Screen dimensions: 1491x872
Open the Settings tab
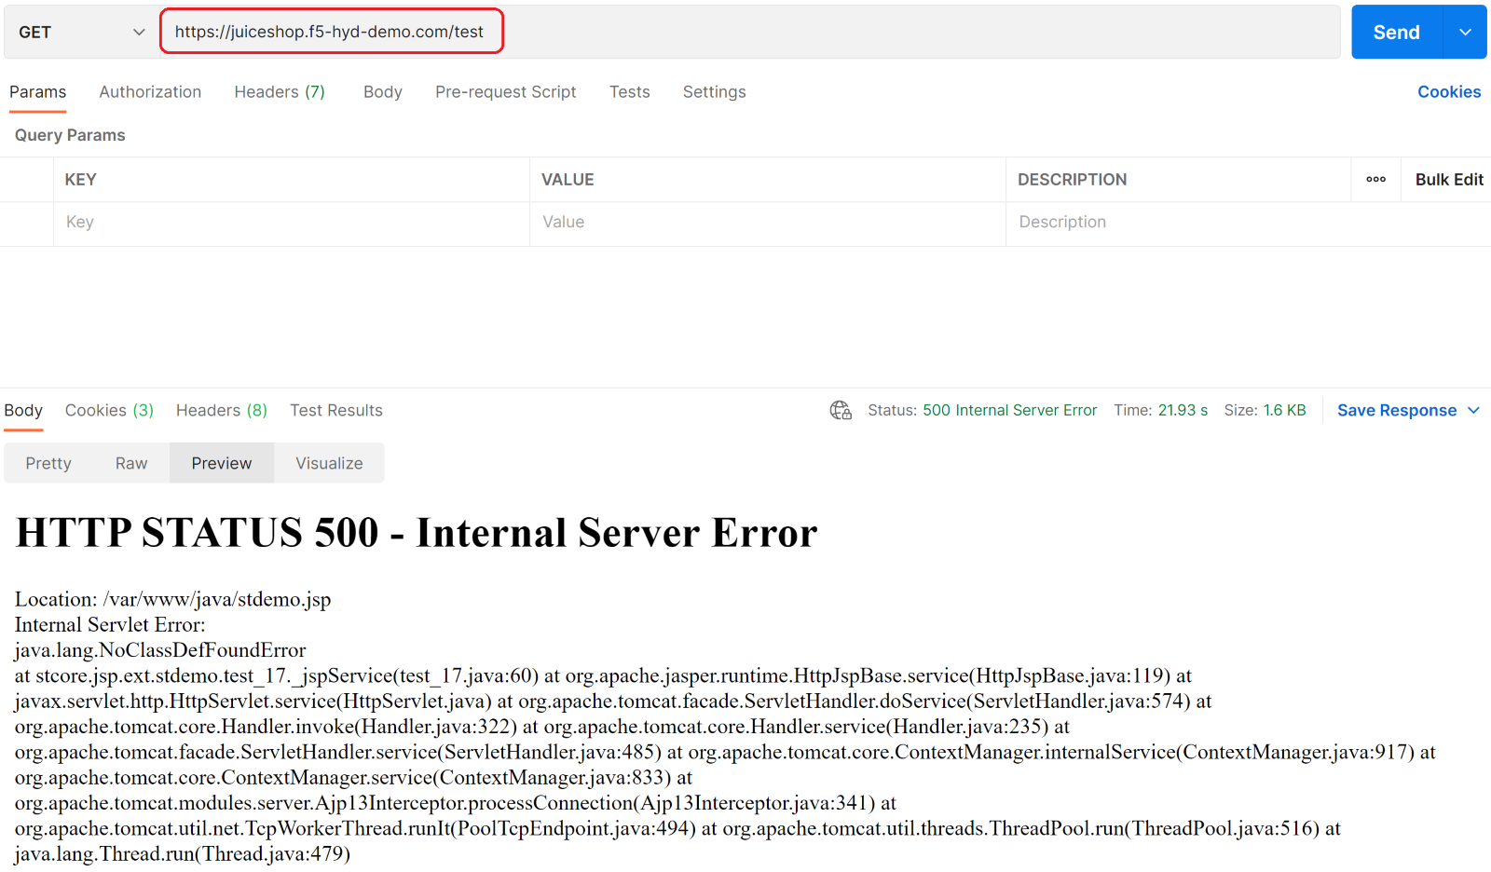(714, 92)
